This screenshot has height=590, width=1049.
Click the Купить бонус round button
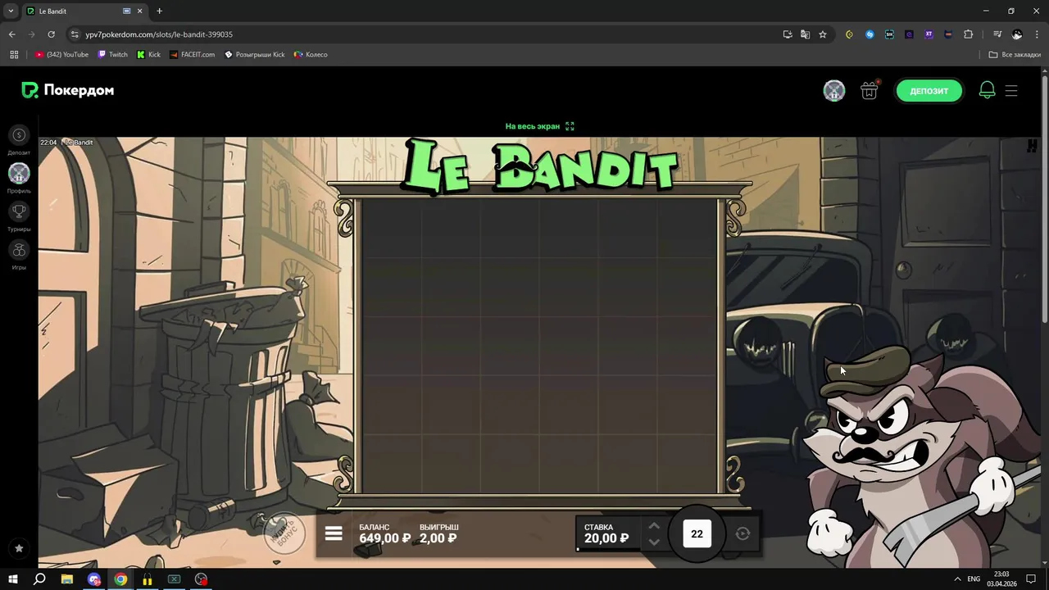pyautogui.click(x=284, y=533)
